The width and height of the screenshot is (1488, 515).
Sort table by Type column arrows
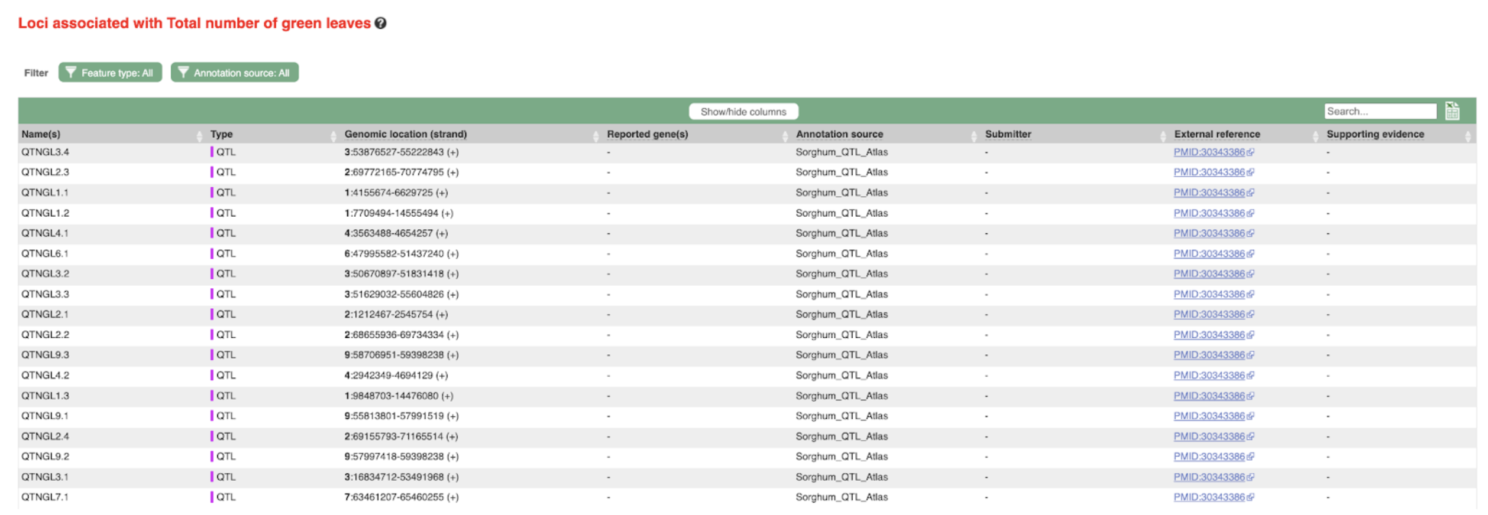tap(333, 135)
